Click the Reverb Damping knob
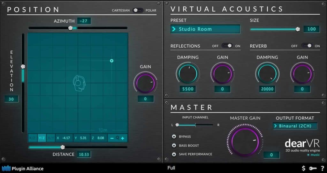Image resolution: width=327 pixels, height=173 pixels. 267,74
